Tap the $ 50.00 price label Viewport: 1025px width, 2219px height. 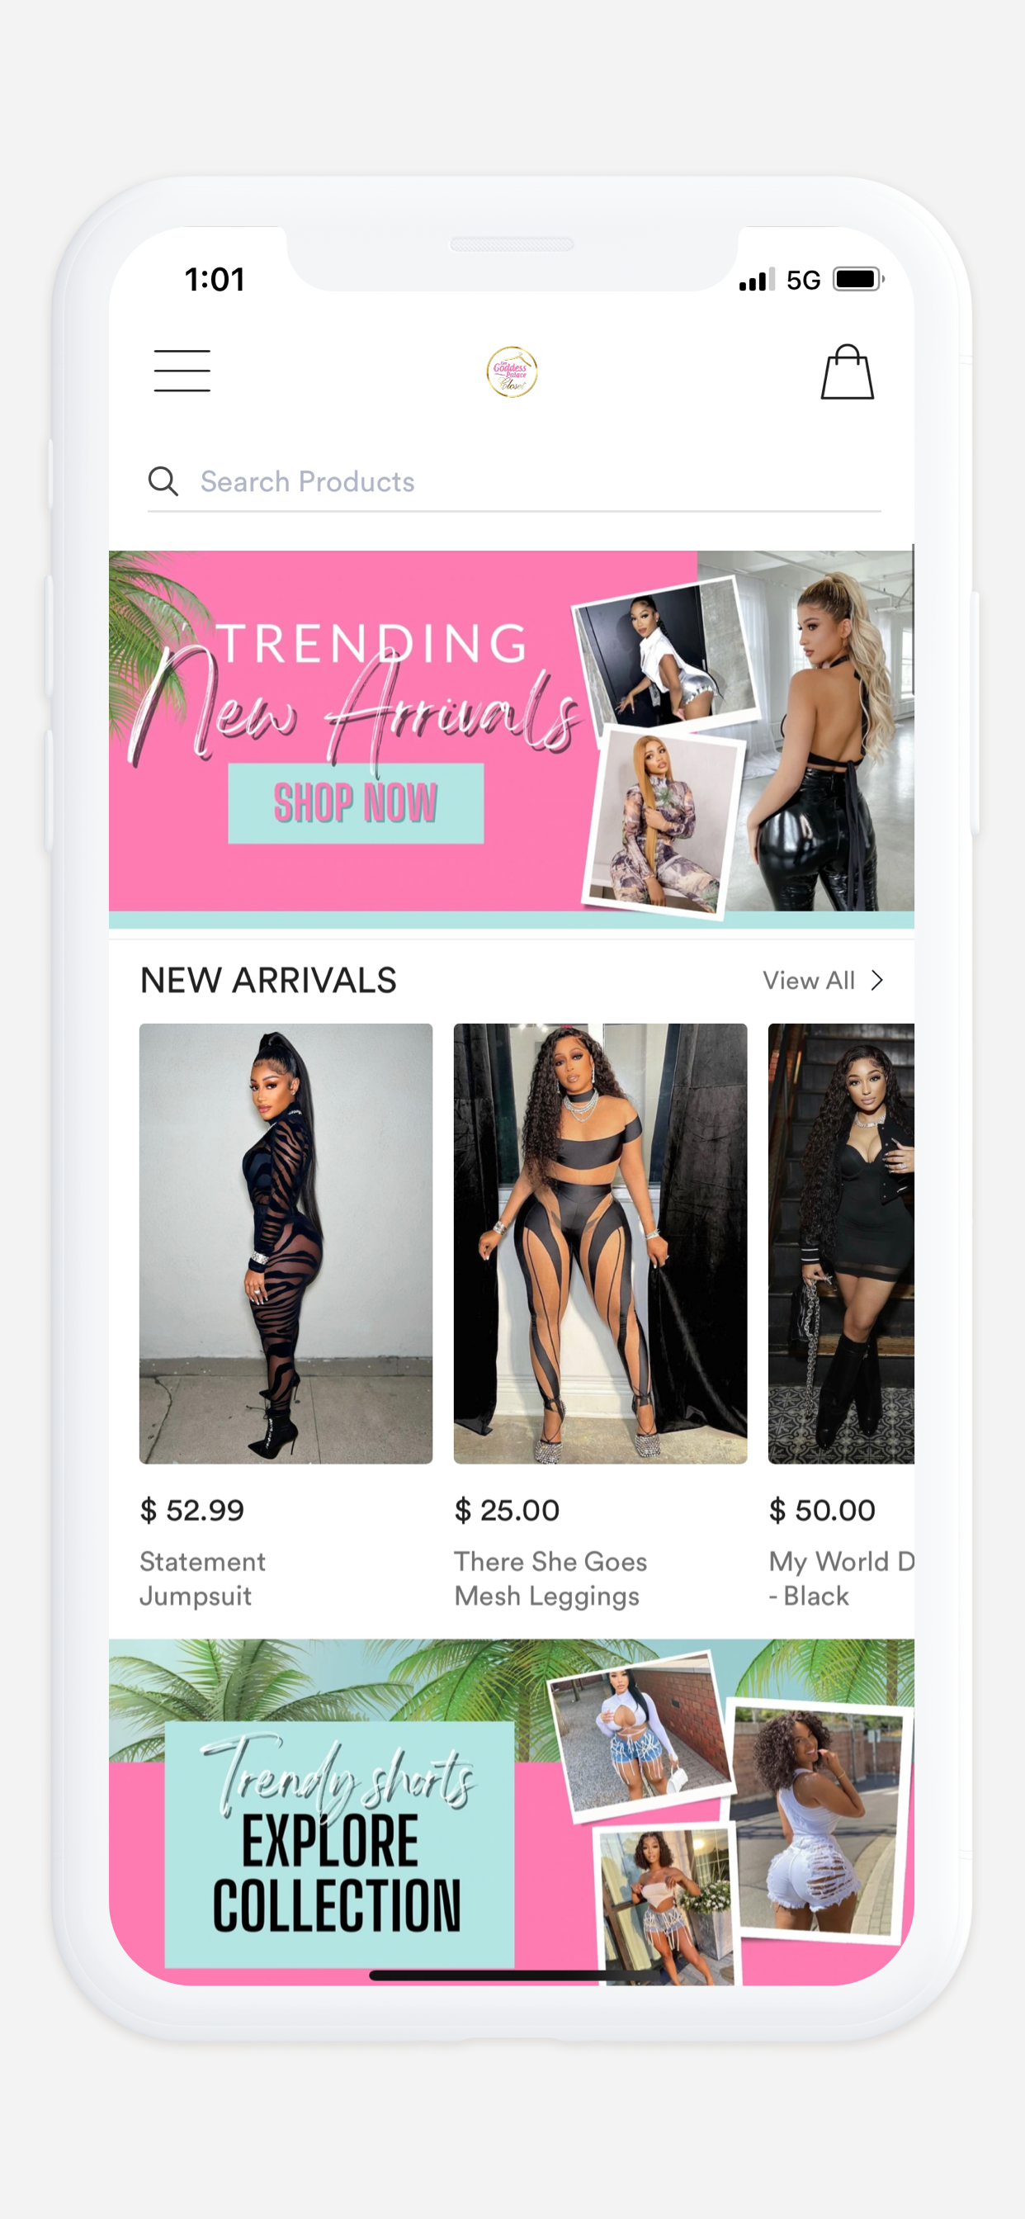tap(822, 1509)
